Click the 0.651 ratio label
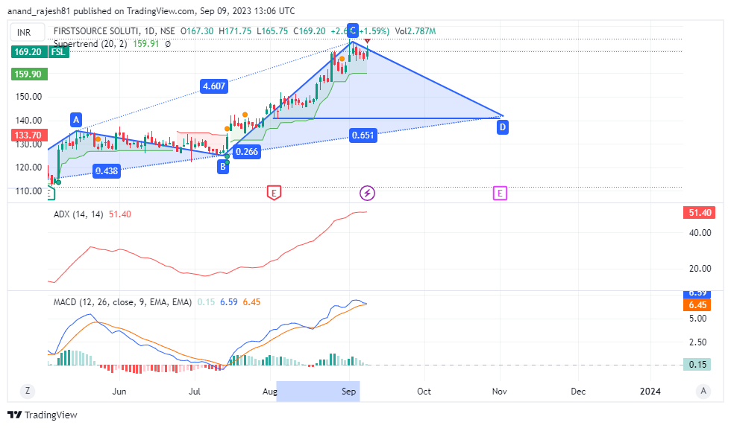The image size is (731, 428). click(363, 135)
